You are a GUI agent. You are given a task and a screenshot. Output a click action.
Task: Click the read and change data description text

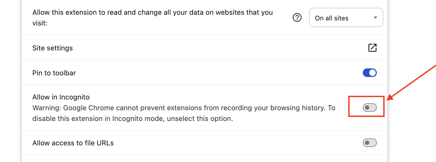point(153,18)
